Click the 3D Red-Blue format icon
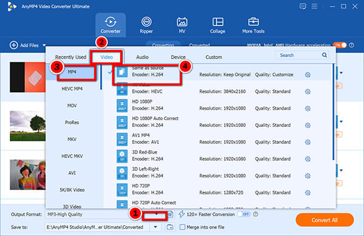Image resolution: width=364 pixels, height=236 pixels. coord(122,156)
